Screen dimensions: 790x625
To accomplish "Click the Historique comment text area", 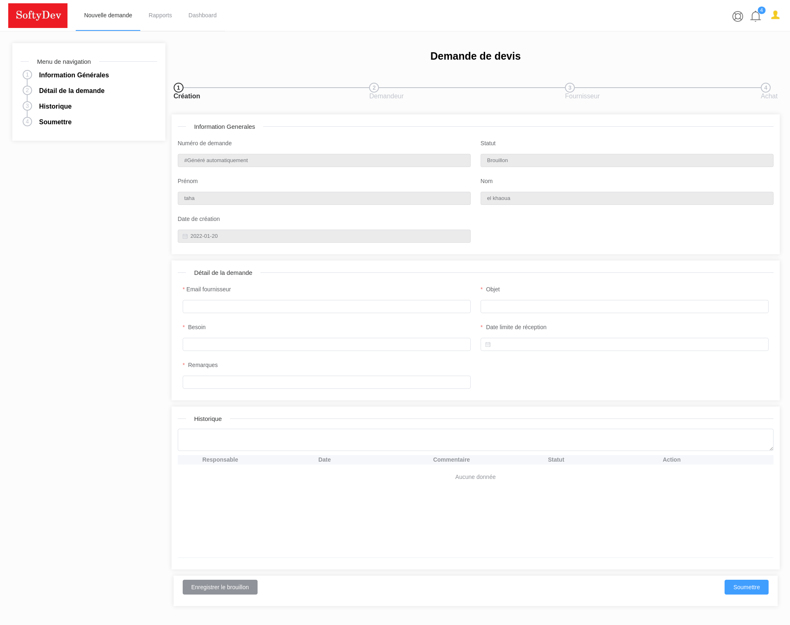I will coord(475,439).
